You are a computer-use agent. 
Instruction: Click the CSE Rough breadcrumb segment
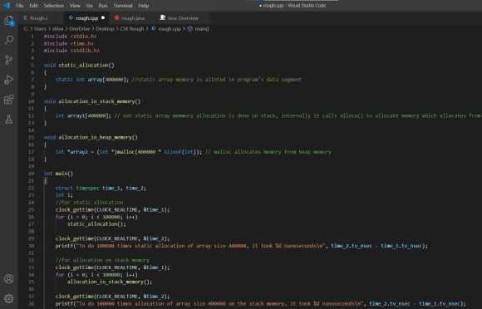coord(132,28)
